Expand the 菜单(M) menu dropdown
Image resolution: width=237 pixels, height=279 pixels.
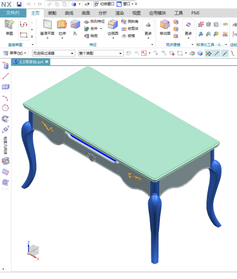pyautogui.click(x=17, y=53)
